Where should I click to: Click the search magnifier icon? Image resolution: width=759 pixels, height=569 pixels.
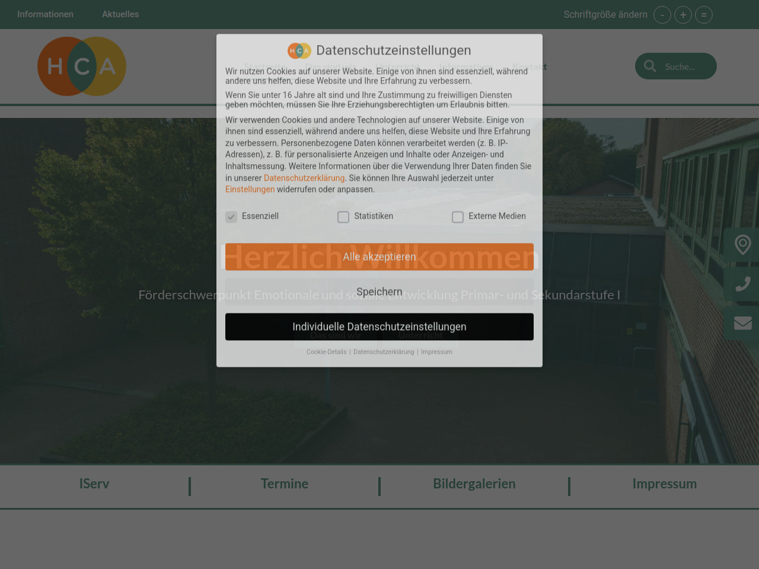coord(650,66)
